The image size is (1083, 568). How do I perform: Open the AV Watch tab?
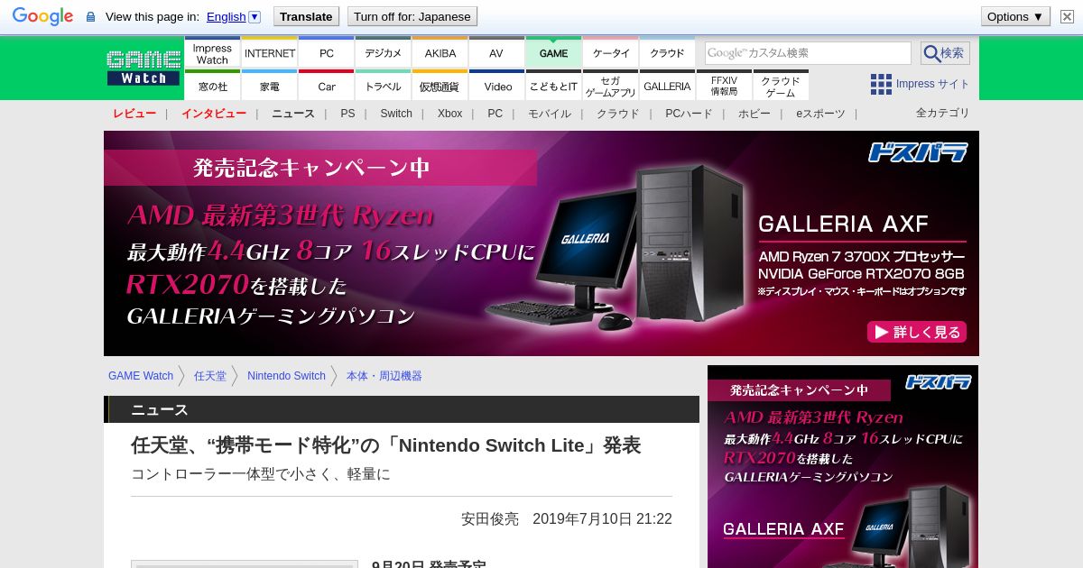click(x=496, y=53)
